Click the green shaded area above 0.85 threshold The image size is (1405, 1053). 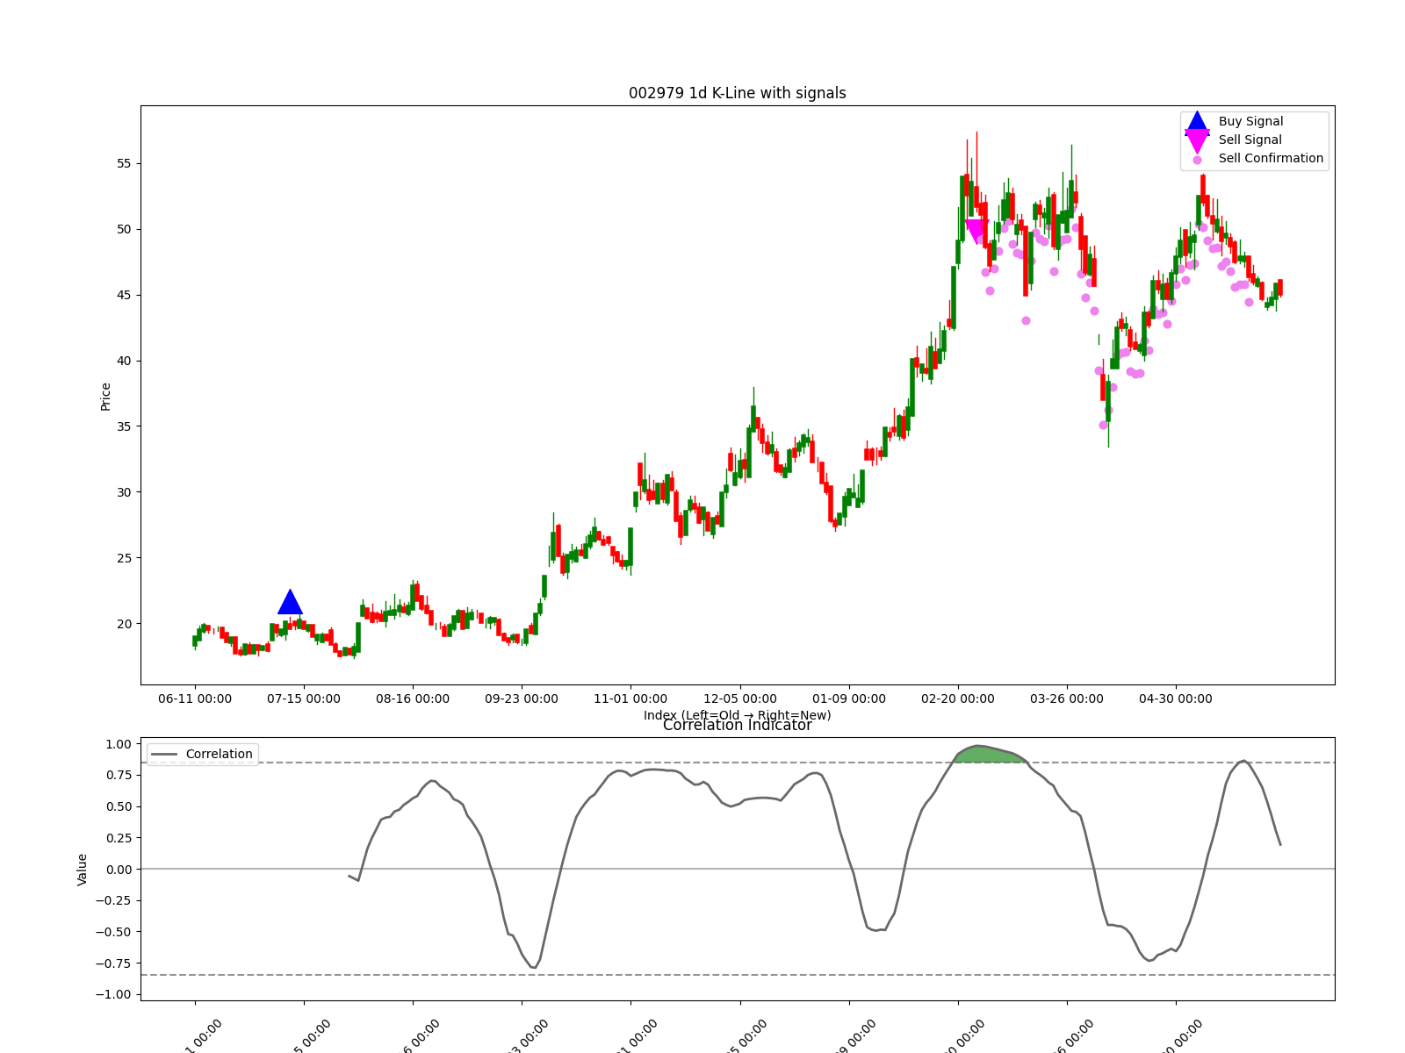point(990,754)
